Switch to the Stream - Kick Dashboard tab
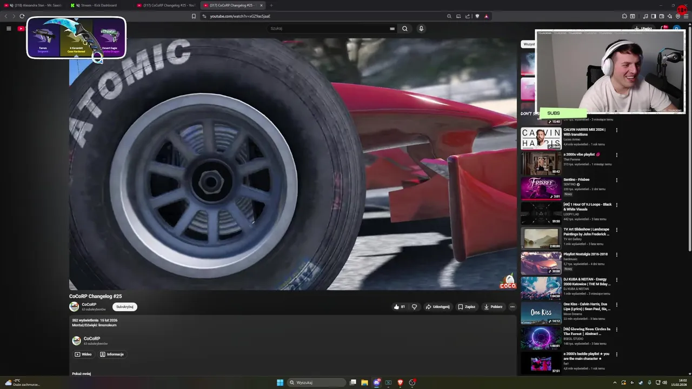This screenshot has height=389, width=692. pyautogui.click(x=98, y=5)
